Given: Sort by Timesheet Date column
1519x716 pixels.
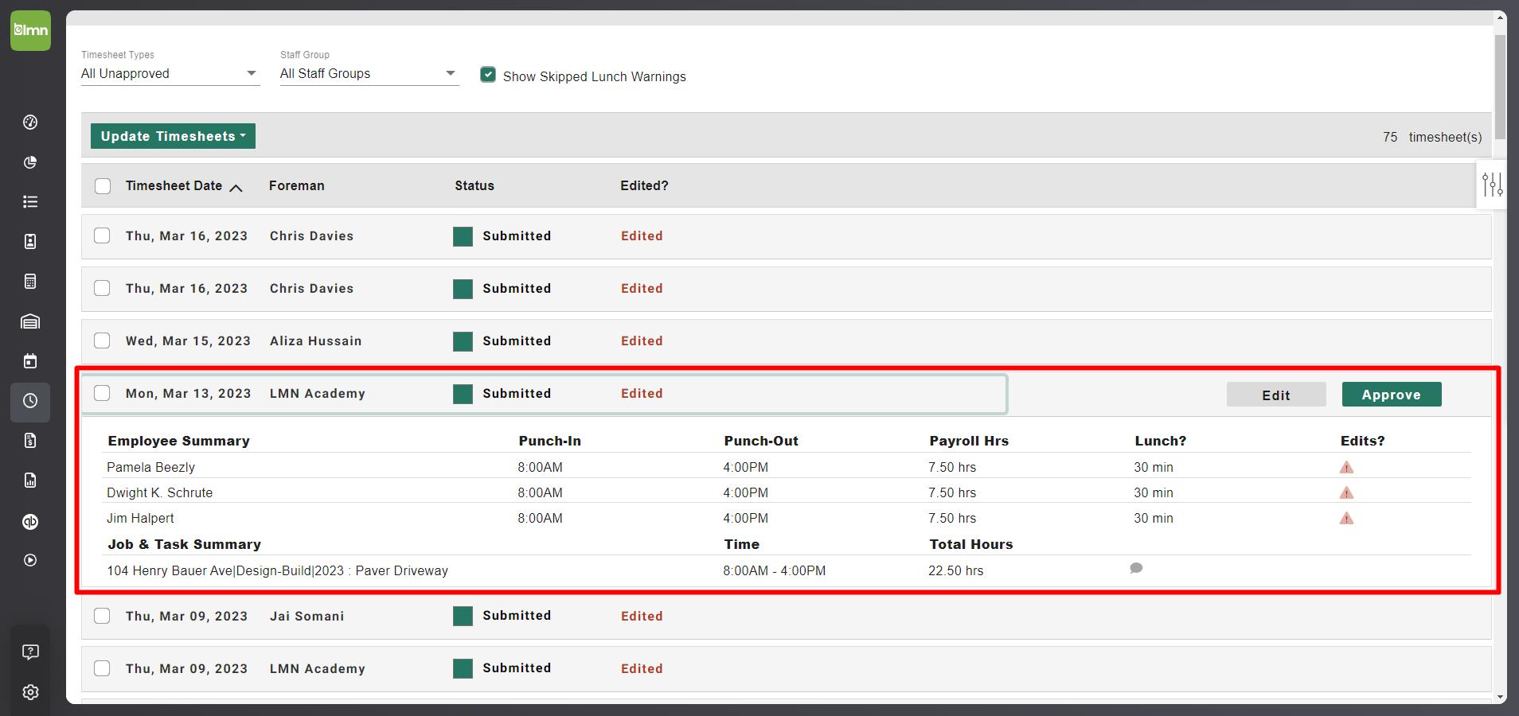Looking at the screenshot, I should 183,186.
